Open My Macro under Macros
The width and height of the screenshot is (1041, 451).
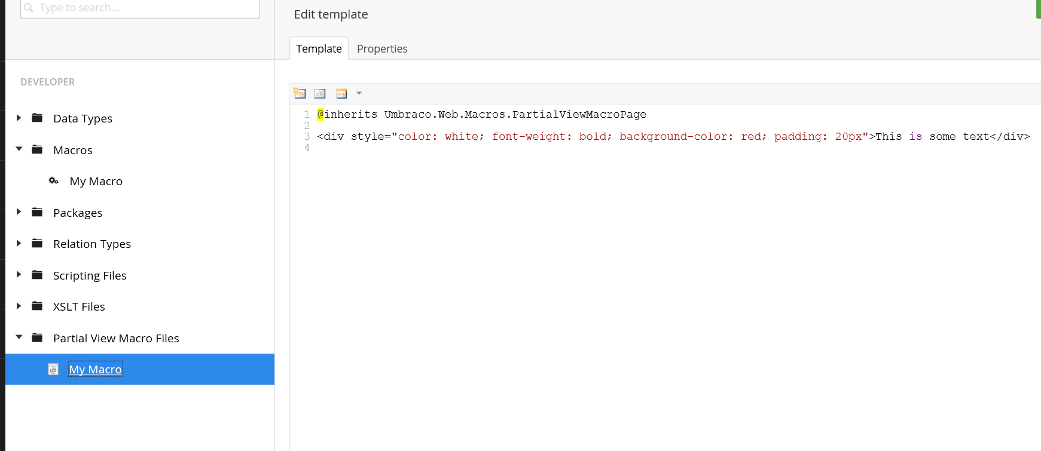tap(96, 181)
